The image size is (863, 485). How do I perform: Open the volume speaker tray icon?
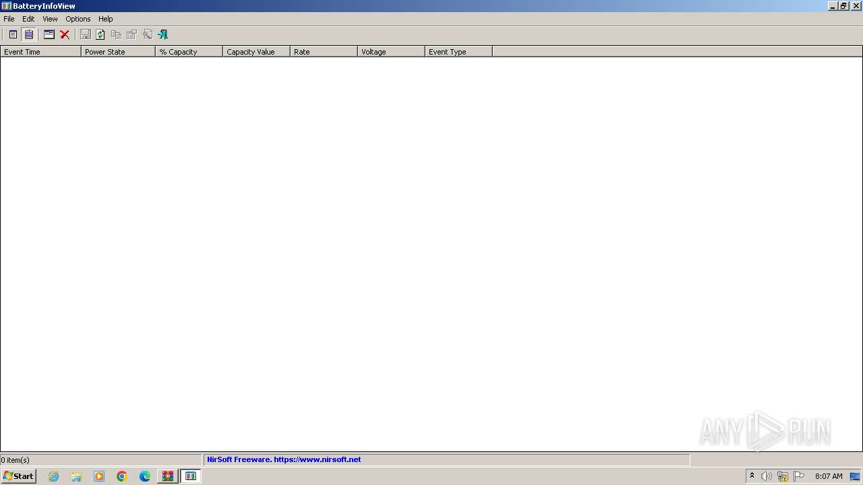(x=767, y=476)
